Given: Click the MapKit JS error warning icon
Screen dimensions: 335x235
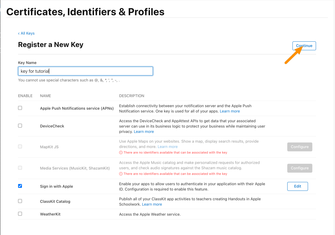Looking at the screenshot, I should tap(121, 153).
